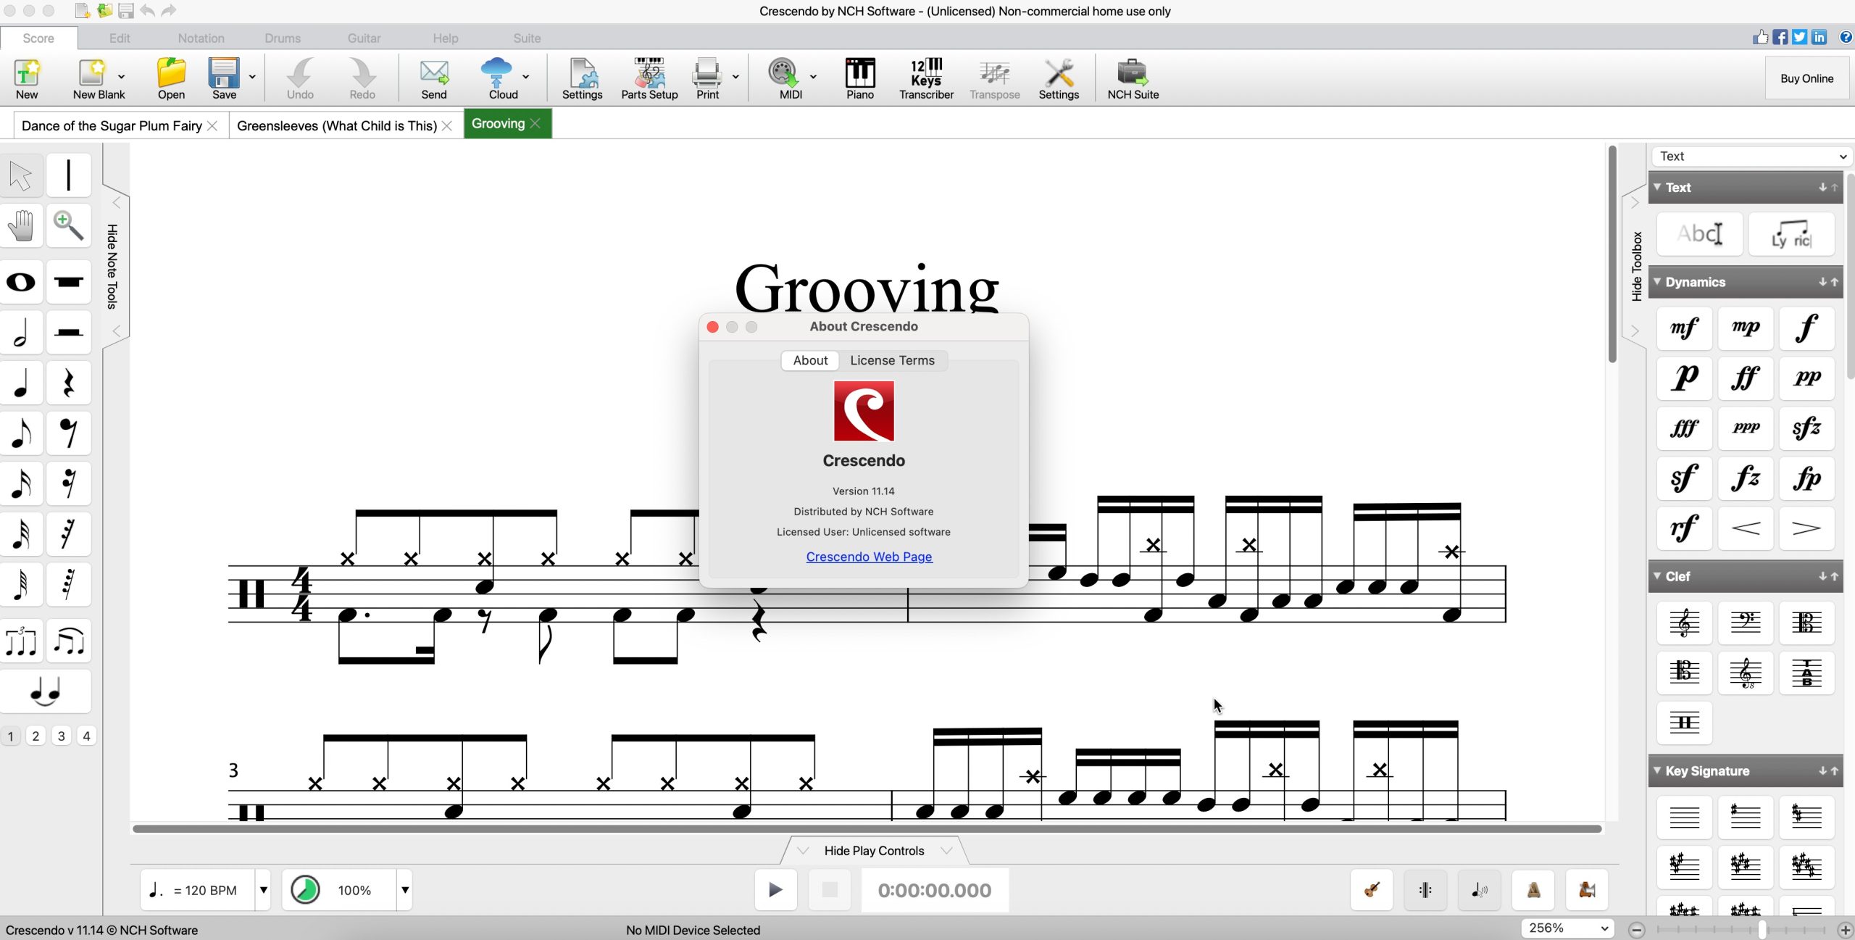
Task: Insert the crescendo hairpin
Action: pyautogui.click(x=1746, y=528)
